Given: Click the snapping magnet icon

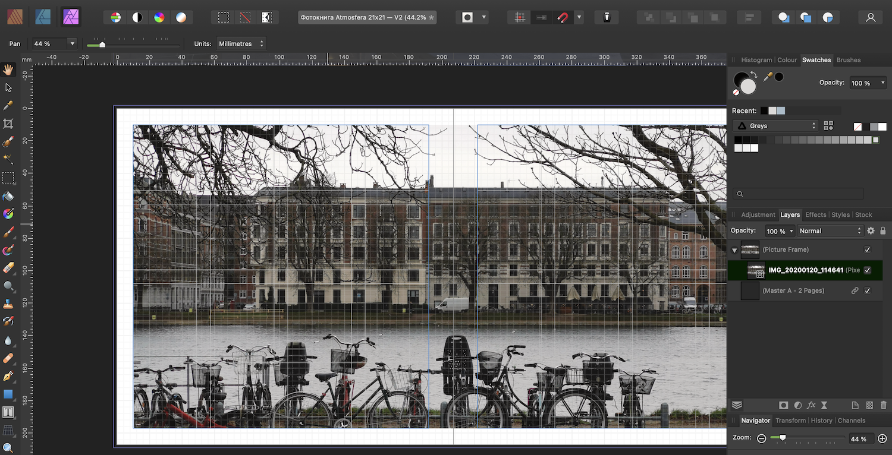Looking at the screenshot, I should click(563, 17).
